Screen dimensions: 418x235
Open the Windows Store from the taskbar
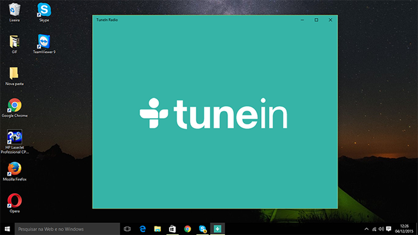pyautogui.click(x=172, y=229)
